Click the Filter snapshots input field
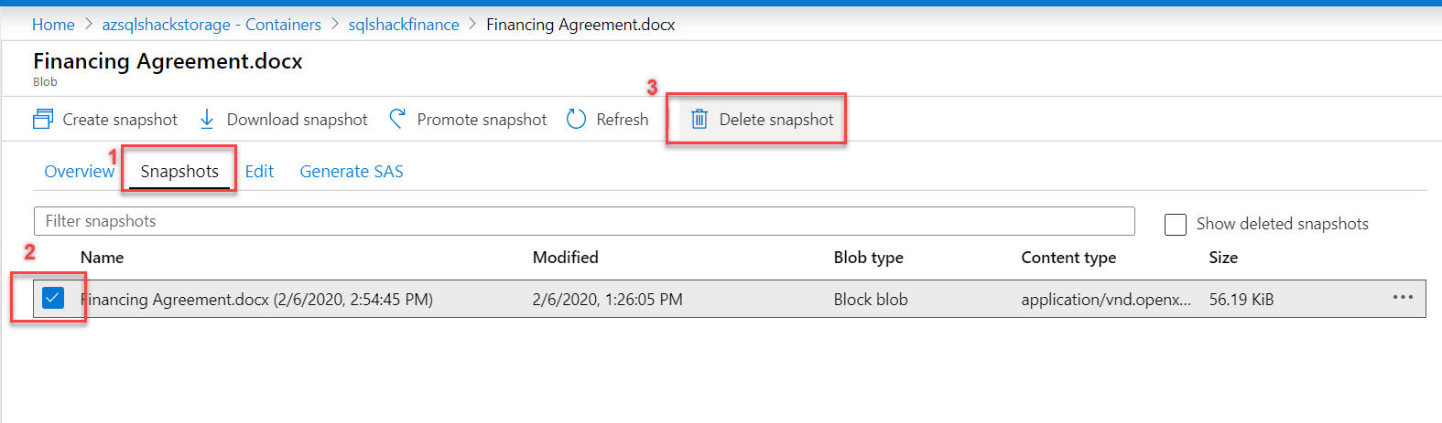The height and width of the screenshot is (423, 1442). [x=584, y=221]
